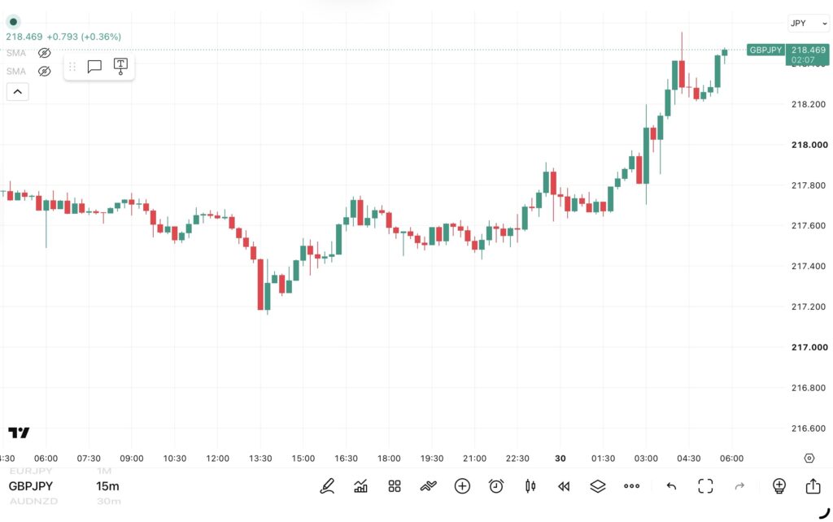833x522 pixels.
Task: Share the chart using the export icon
Action: tap(813, 486)
